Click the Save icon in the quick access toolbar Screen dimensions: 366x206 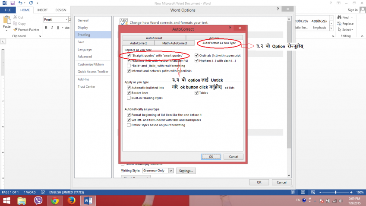pos(13,3)
